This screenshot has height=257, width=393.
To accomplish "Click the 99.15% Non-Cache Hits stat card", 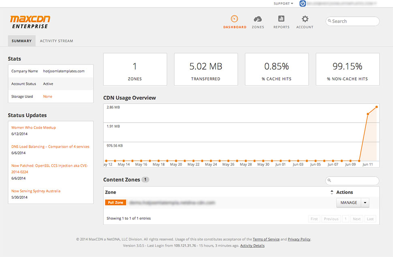I will click(347, 69).
